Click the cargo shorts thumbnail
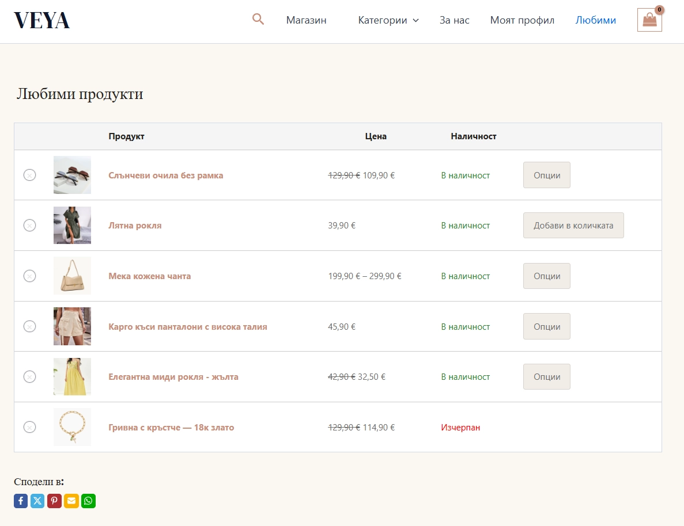Image resolution: width=684 pixels, height=526 pixels. pos(72,326)
